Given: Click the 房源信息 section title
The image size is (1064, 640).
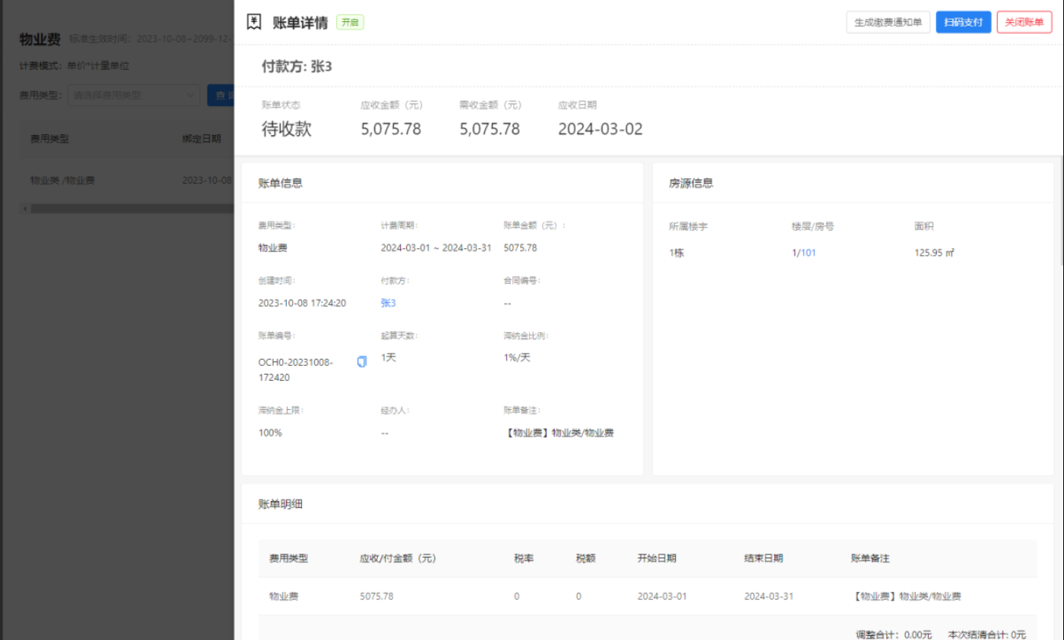Looking at the screenshot, I should (x=691, y=183).
